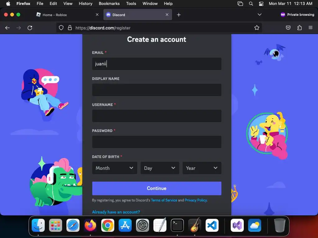Open TextEdit from the dock
Image resolution: width=318 pixels, height=238 pixels.
[x=160, y=225]
